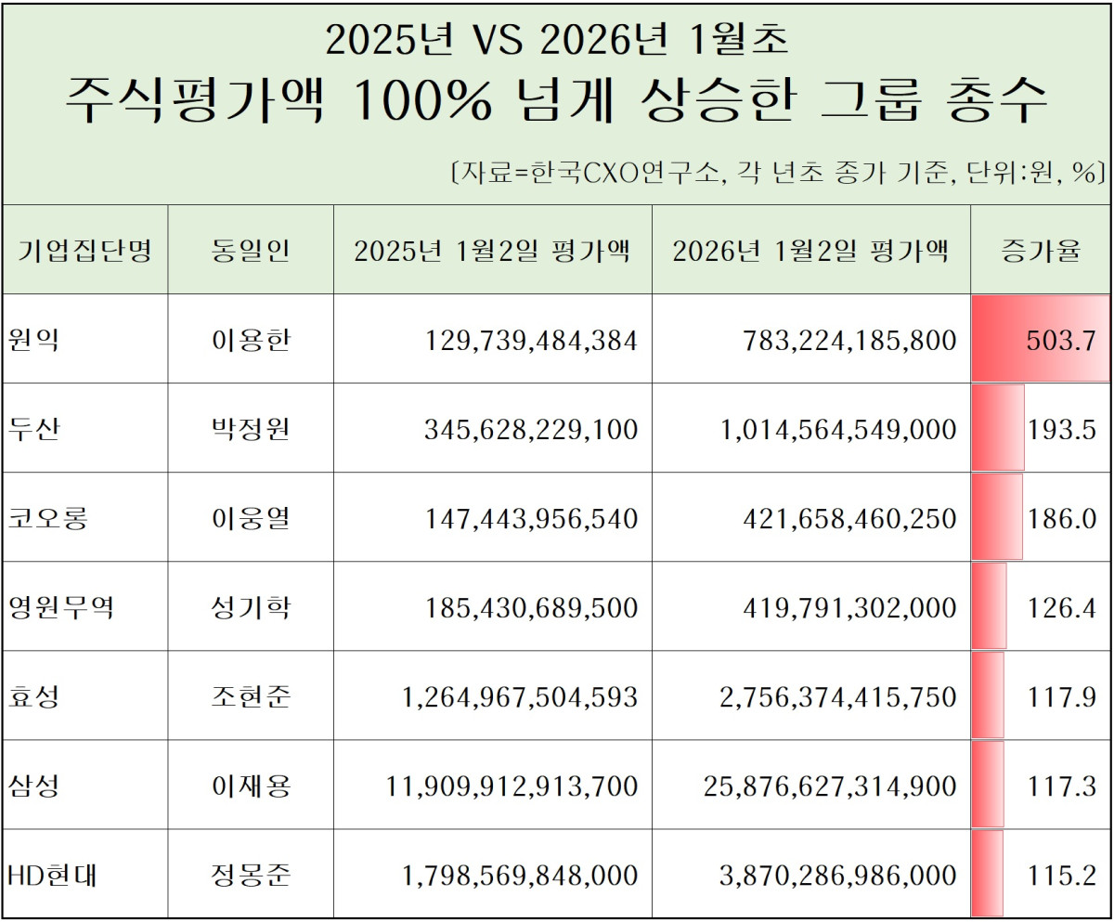Select 정몽준 in the 동일인 column
This screenshot has height=922, width=1114.
(249, 873)
